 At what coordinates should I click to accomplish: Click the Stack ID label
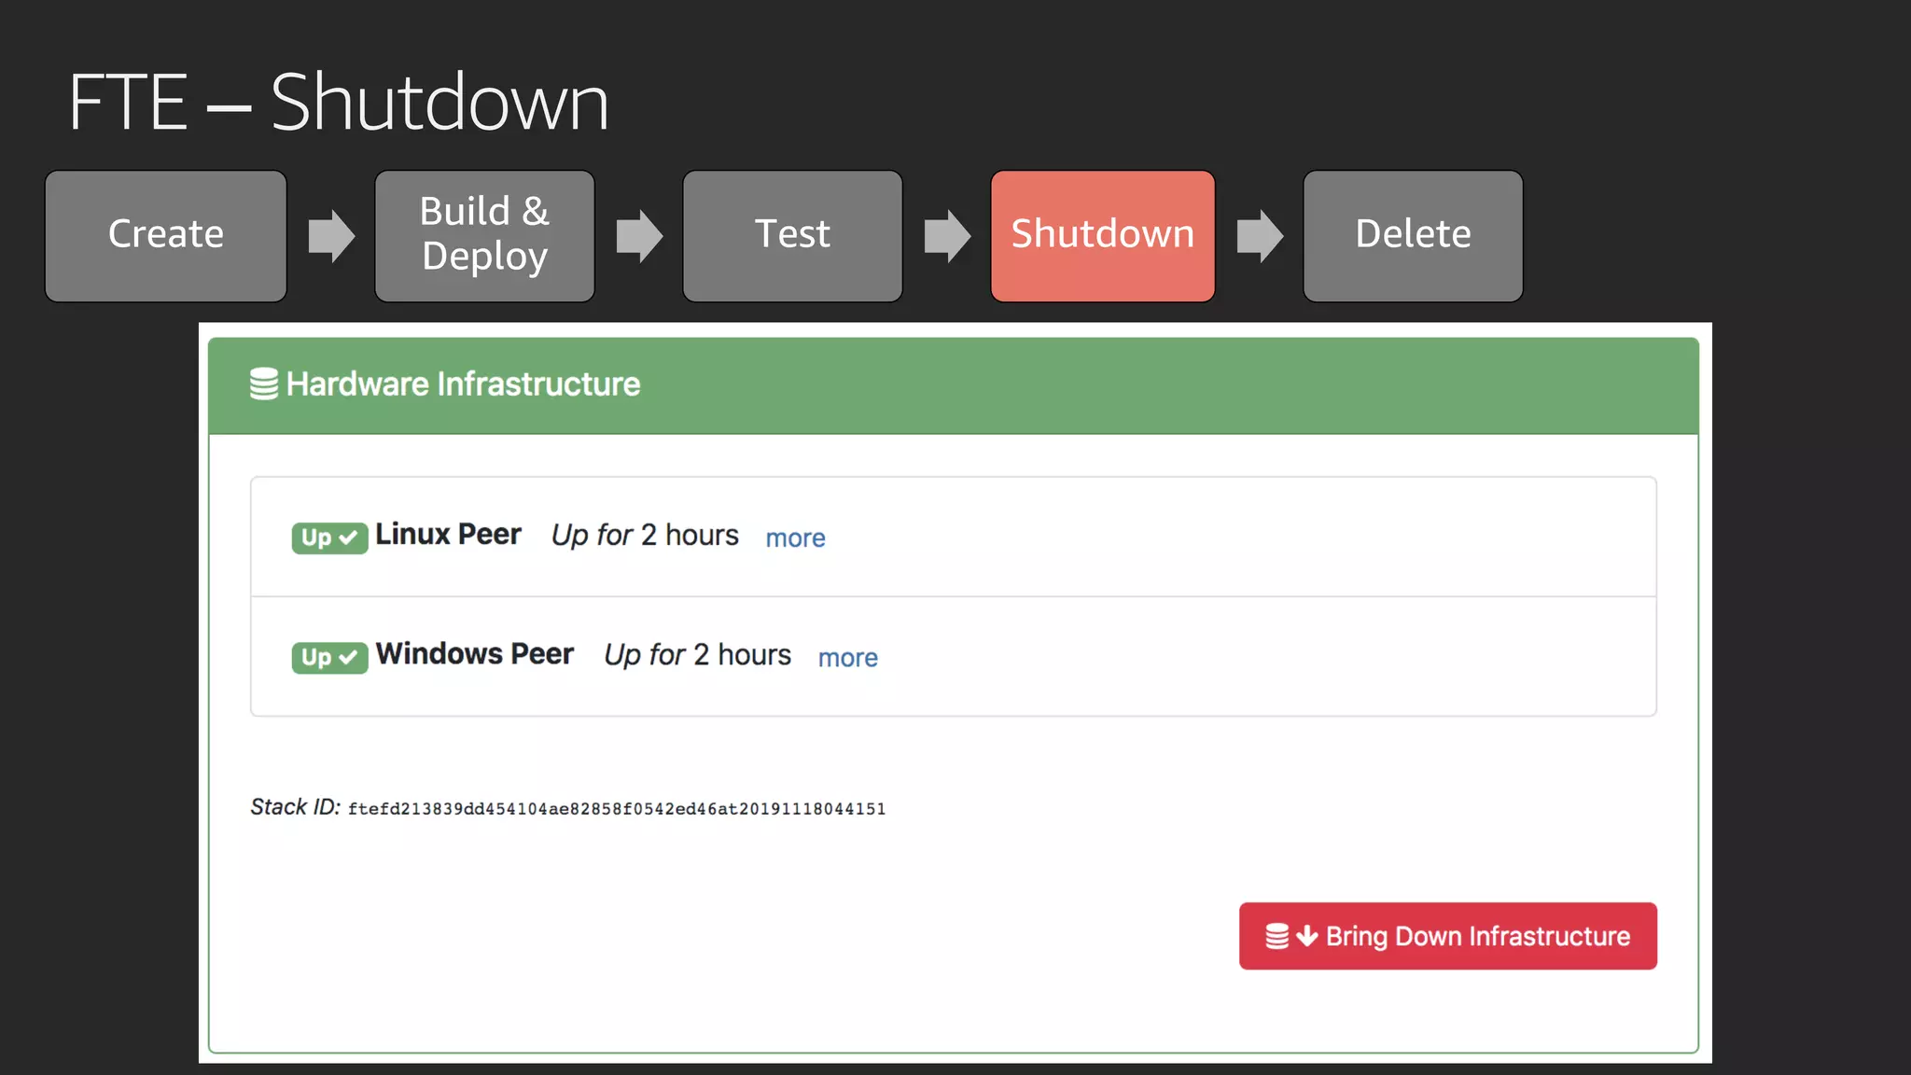[295, 807]
